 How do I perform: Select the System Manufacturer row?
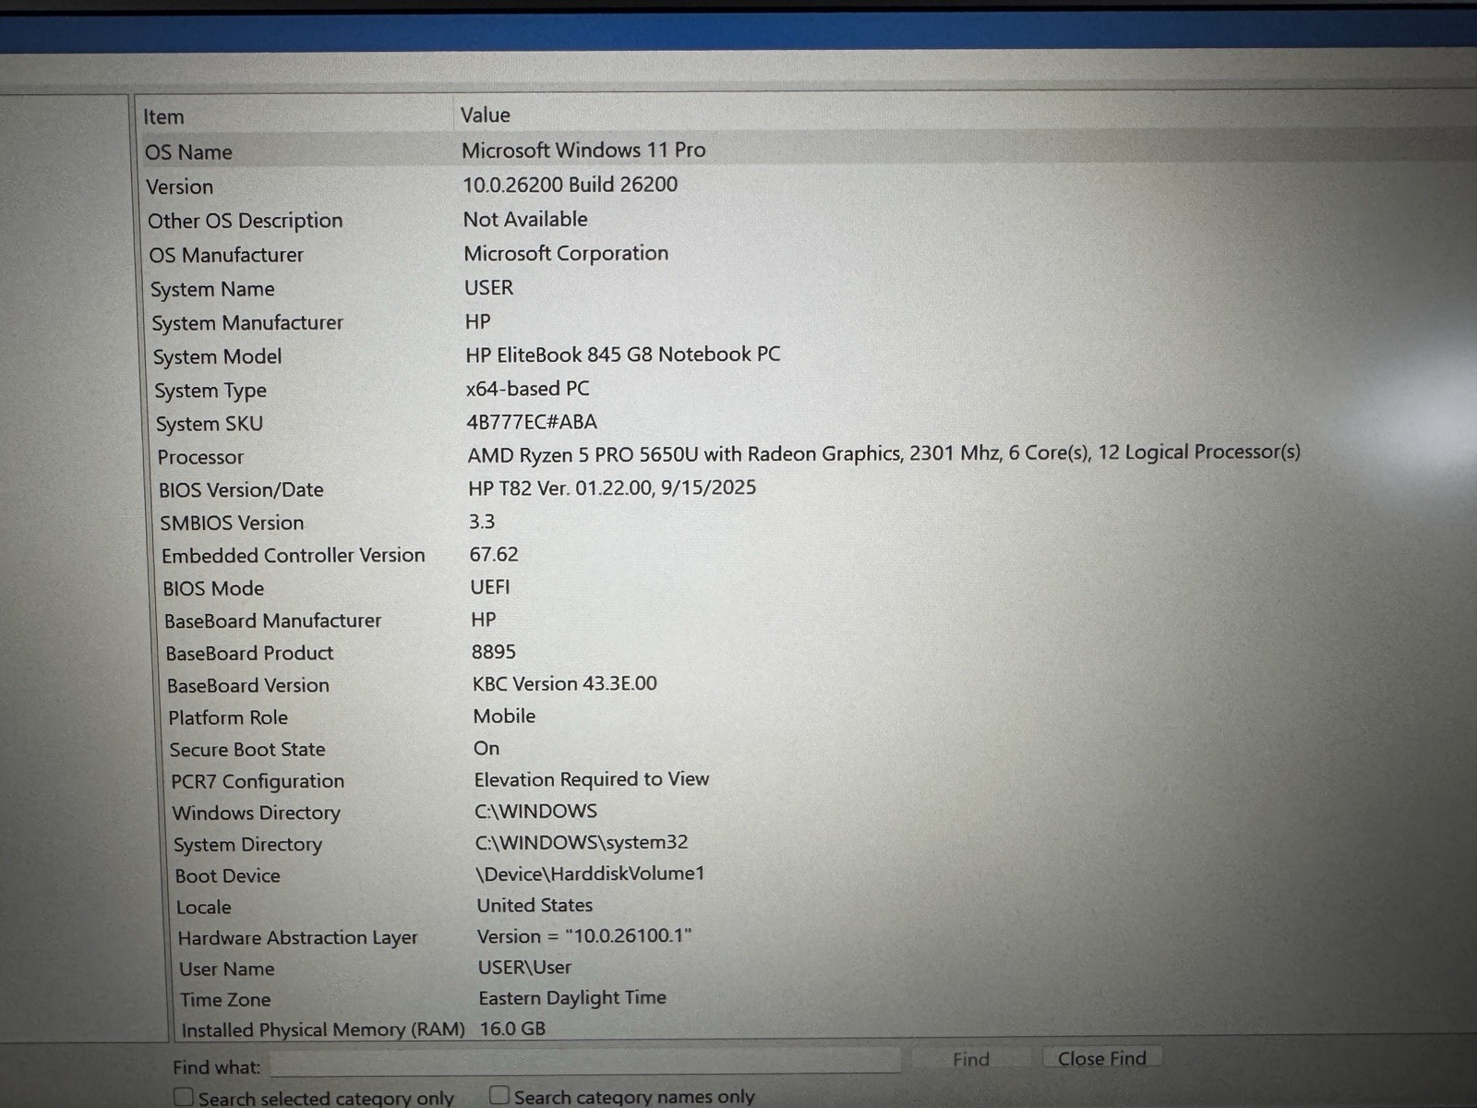tap(247, 323)
